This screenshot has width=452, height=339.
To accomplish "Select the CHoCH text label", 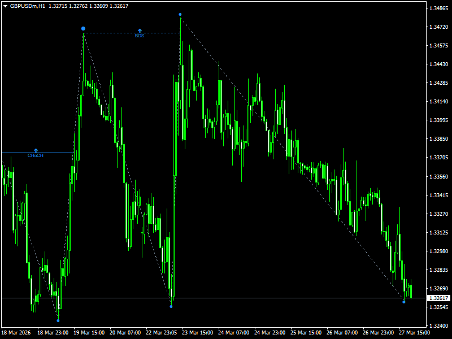I will (x=36, y=155).
